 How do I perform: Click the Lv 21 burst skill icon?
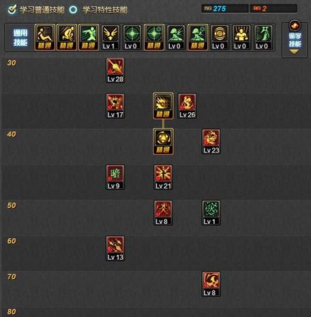point(163,177)
